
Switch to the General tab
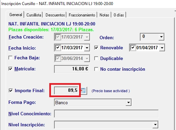[x=16, y=15]
